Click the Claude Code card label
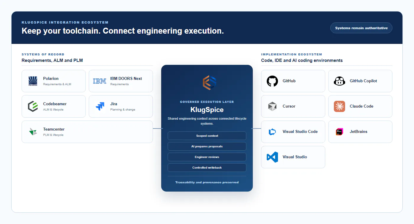Viewport: 414px width, 224px height. [x=361, y=106]
